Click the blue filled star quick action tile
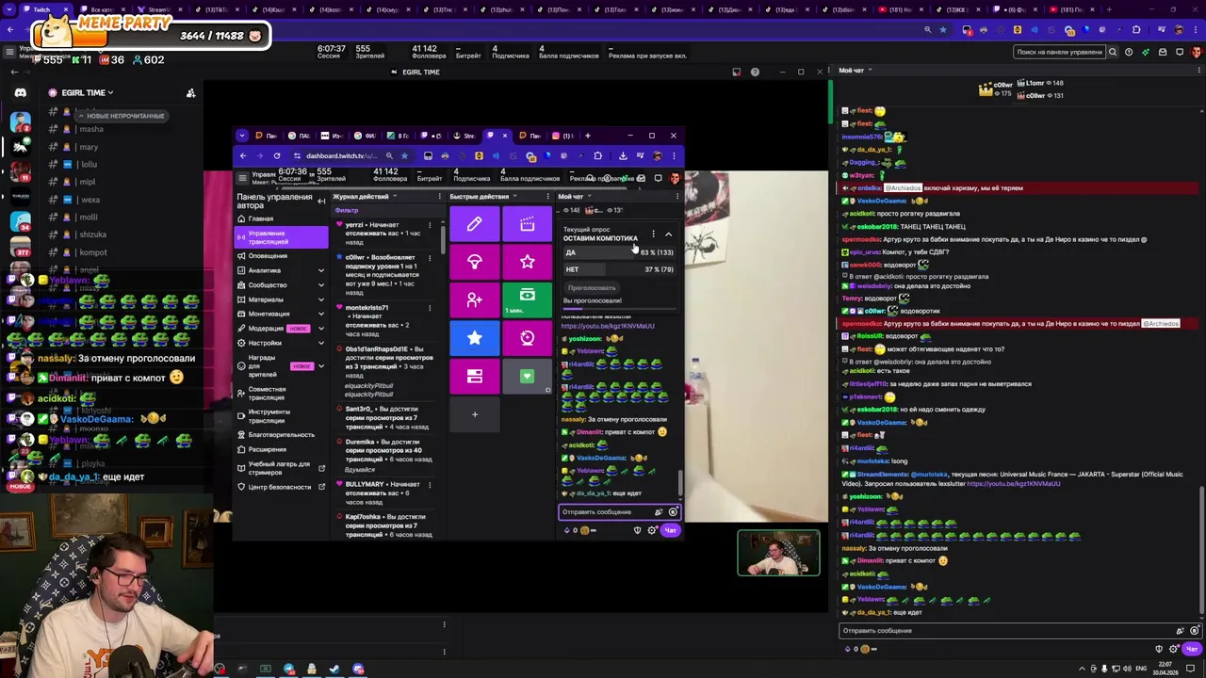This screenshot has width=1206, height=678. click(x=474, y=338)
